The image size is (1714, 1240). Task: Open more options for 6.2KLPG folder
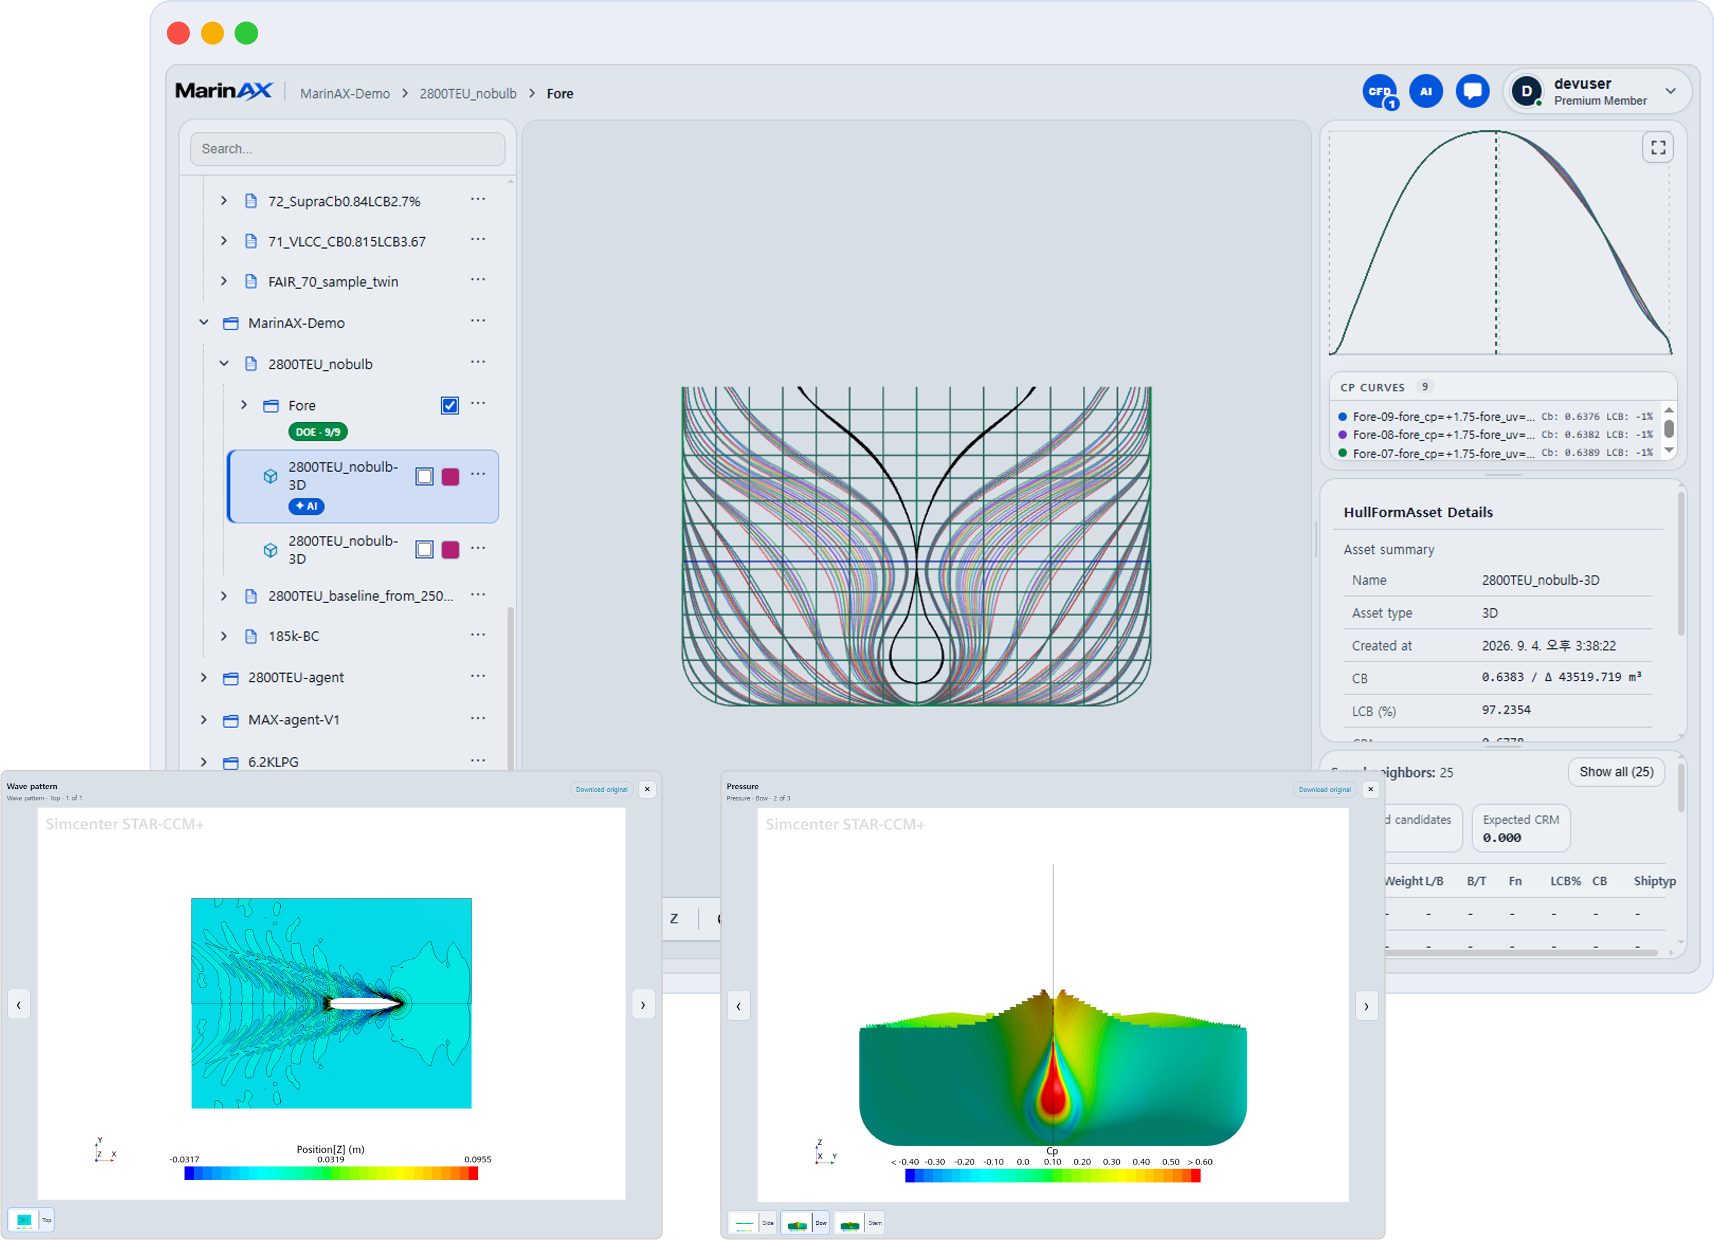pos(477,760)
